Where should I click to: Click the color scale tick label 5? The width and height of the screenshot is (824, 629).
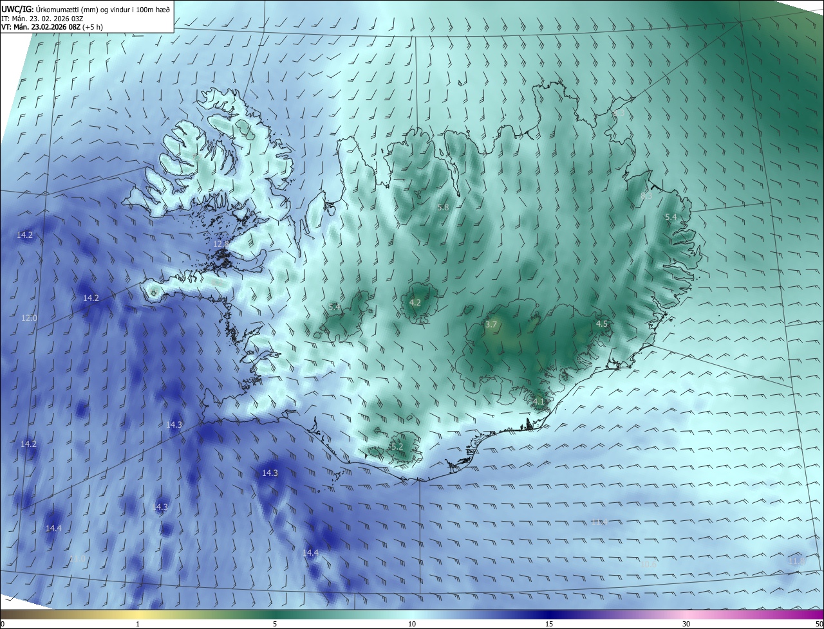275,624
